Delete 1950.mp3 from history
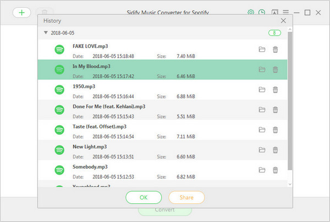The image size is (330, 222). point(276,90)
